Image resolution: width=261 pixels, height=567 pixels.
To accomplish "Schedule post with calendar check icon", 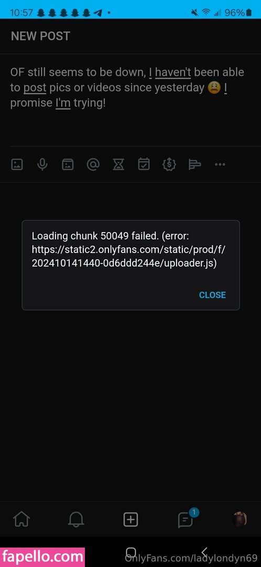I will tap(144, 164).
